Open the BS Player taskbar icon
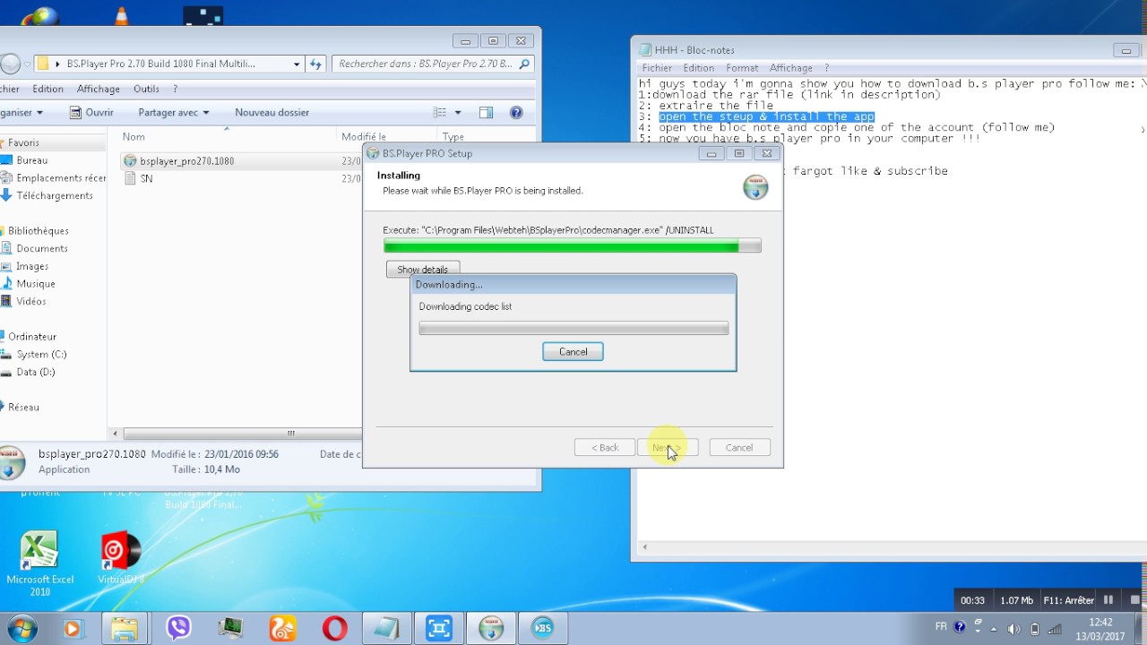The image size is (1147, 645). (543, 629)
